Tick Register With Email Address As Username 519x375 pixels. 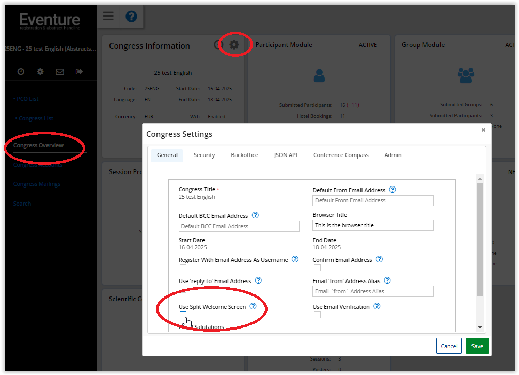183,268
